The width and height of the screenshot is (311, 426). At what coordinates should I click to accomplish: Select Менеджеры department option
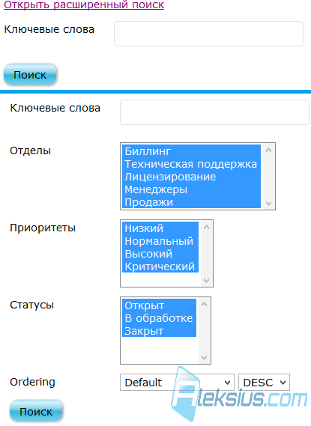pyautogui.click(x=191, y=189)
